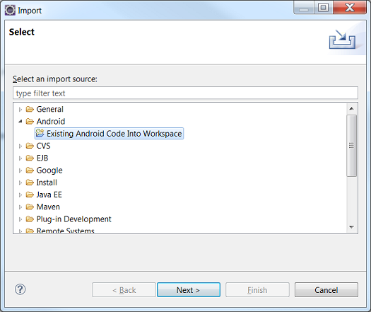Click the scrollbar down arrow

coord(352,227)
